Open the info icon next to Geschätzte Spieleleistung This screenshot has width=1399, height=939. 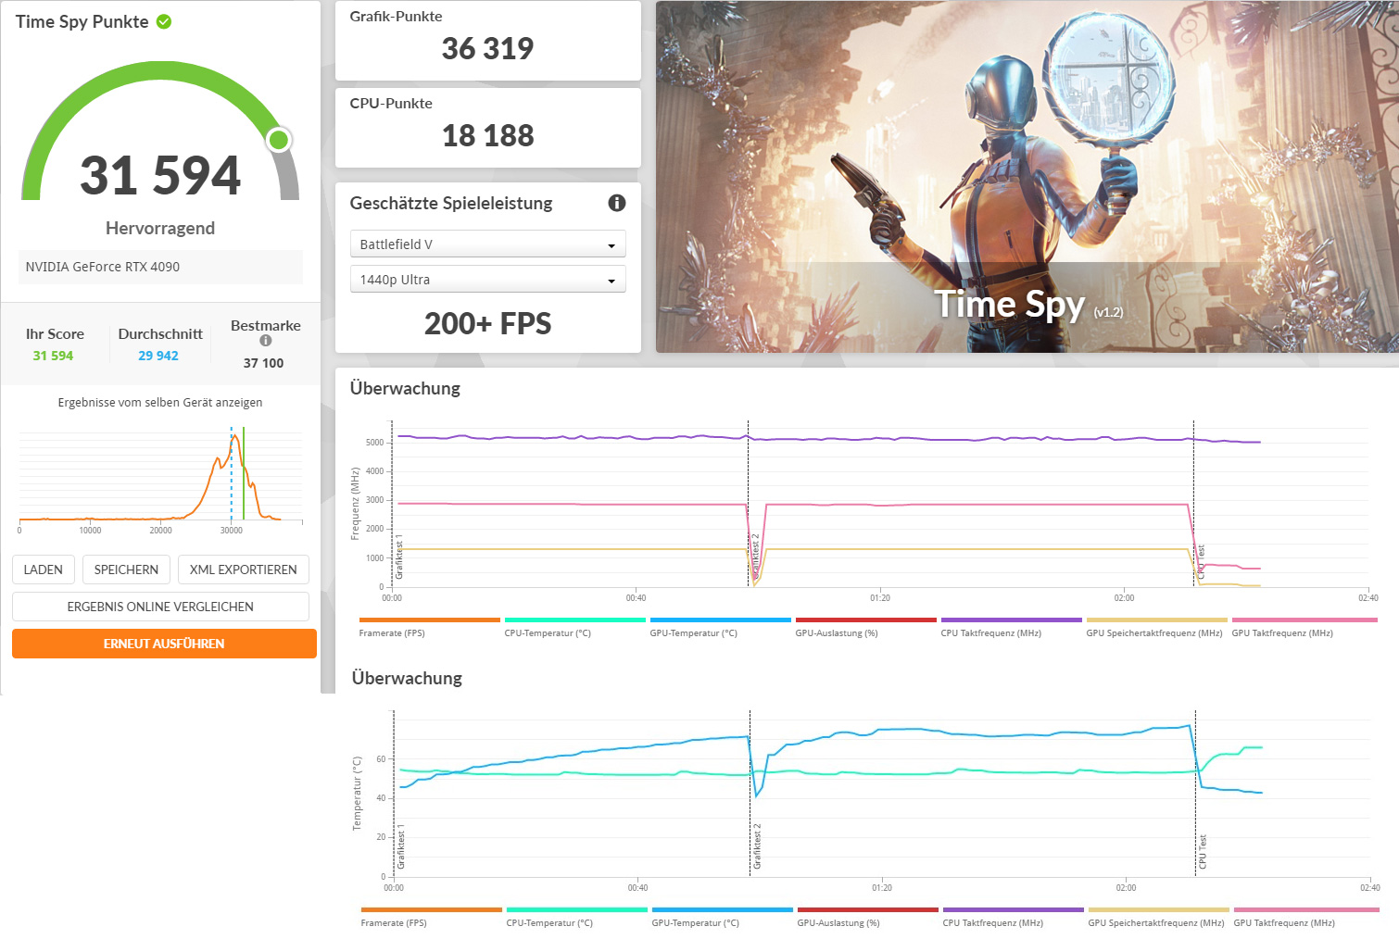click(617, 203)
